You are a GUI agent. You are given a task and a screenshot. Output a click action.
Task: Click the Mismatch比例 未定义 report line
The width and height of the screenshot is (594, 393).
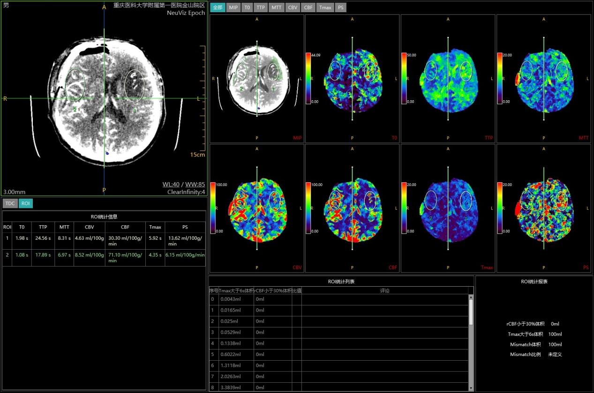click(536, 355)
